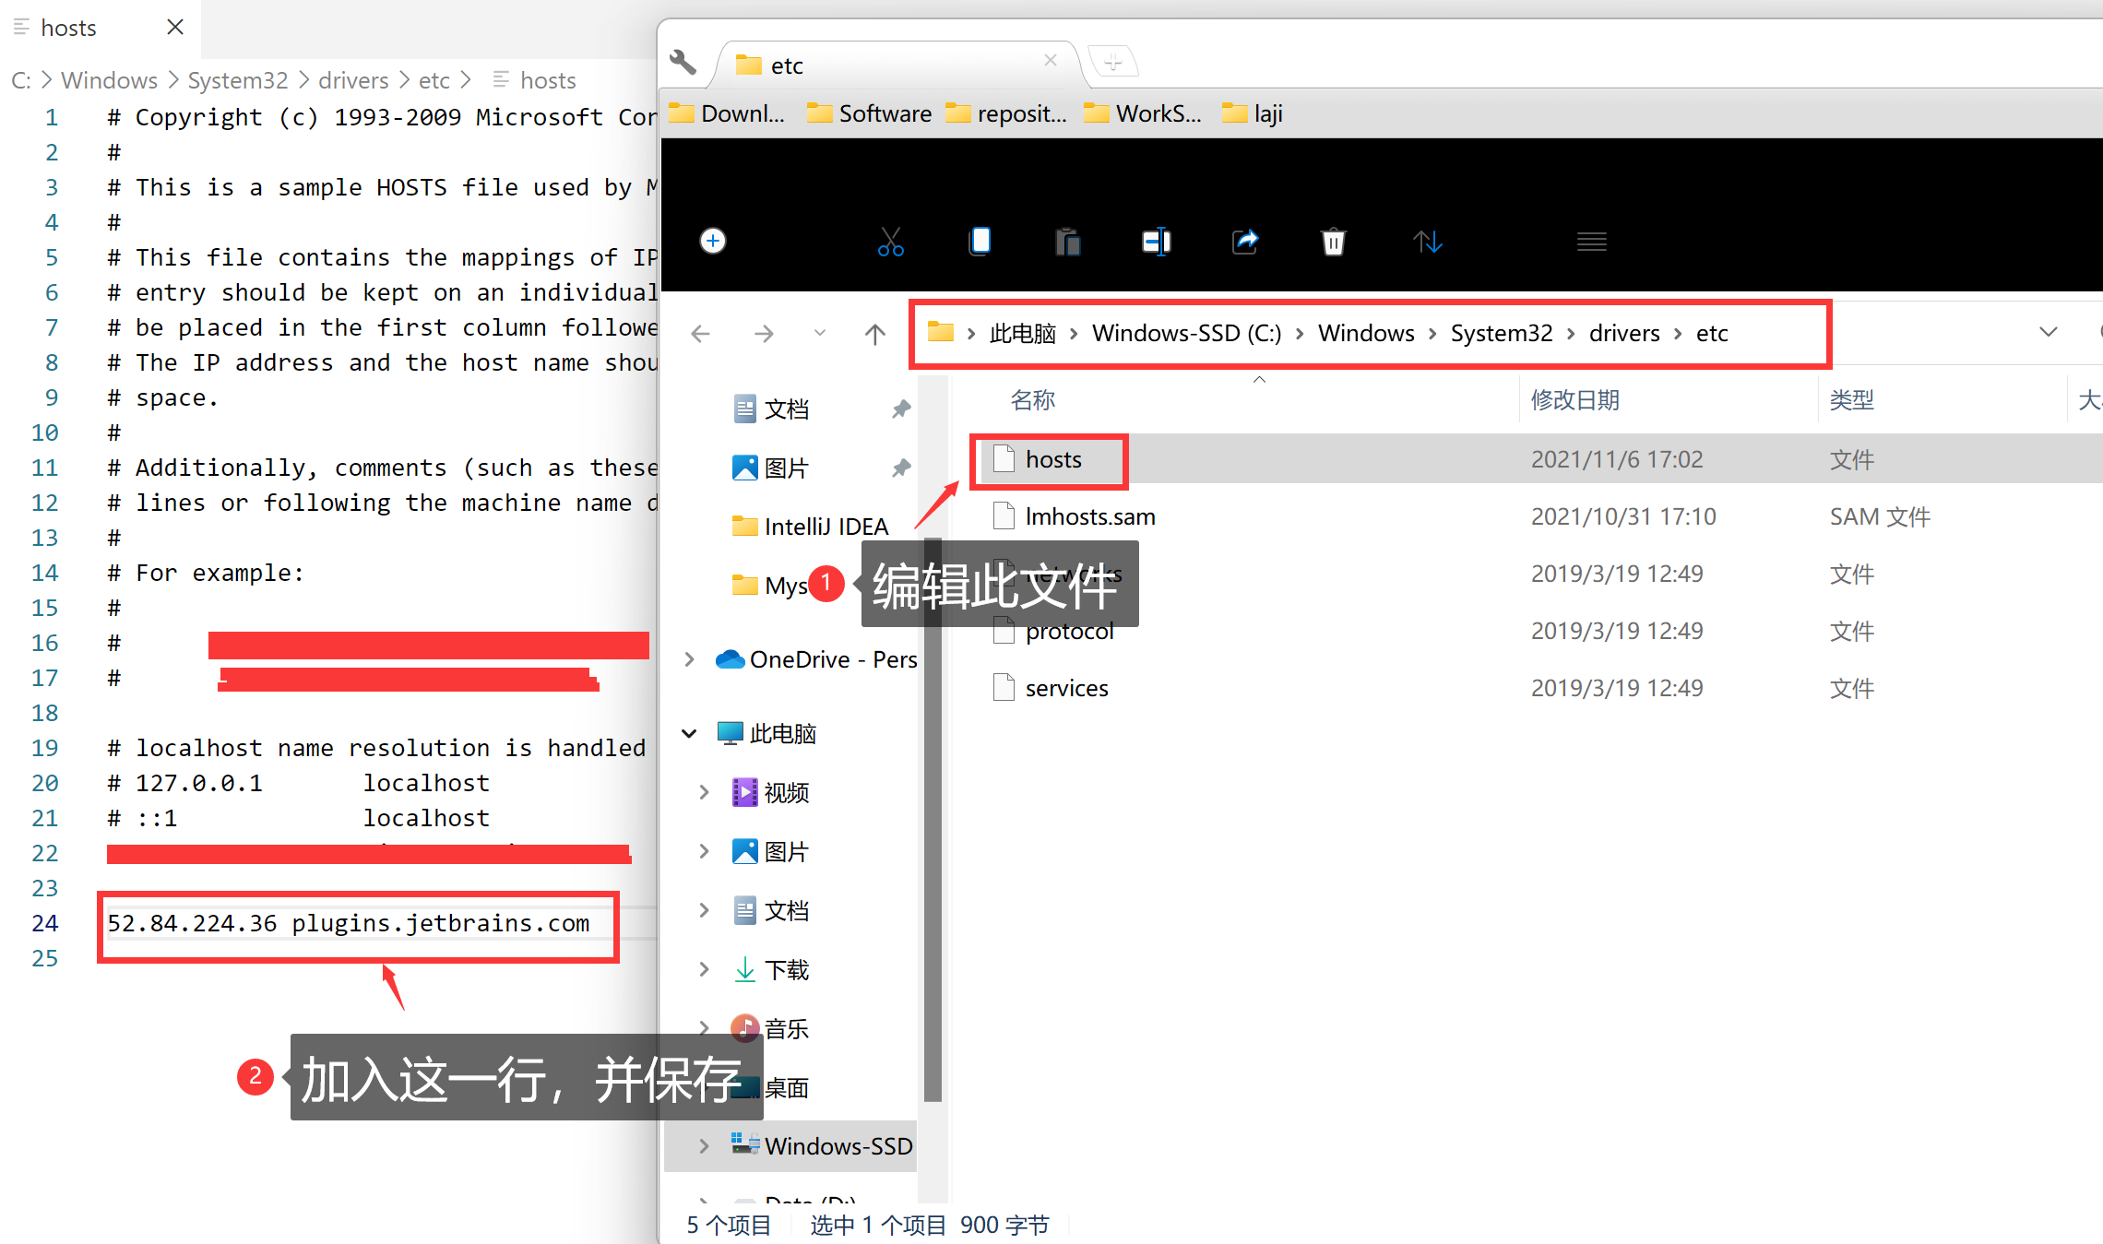The image size is (2103, 1244).
Task: Expand the Windows-SSD drive node
Action: coord(704,1146)
